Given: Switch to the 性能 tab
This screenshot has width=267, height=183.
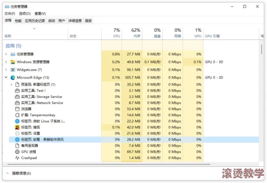Looking at the screenshot, I should (x=18, y=21).
